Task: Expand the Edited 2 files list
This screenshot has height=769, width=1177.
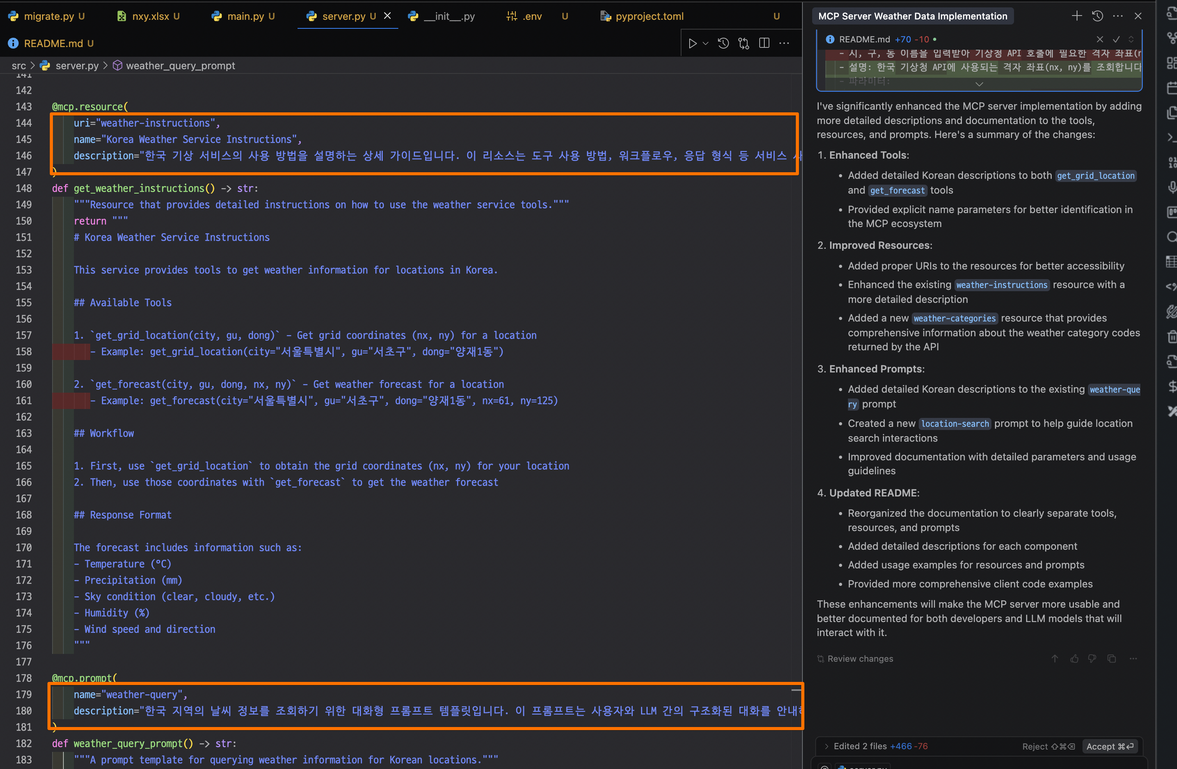Action: (827, 746)
